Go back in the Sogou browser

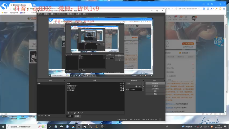click(x=10, y=9)
